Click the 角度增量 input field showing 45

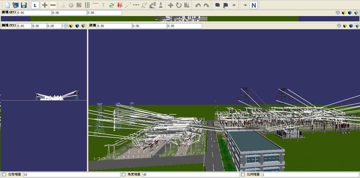(190, 174)
